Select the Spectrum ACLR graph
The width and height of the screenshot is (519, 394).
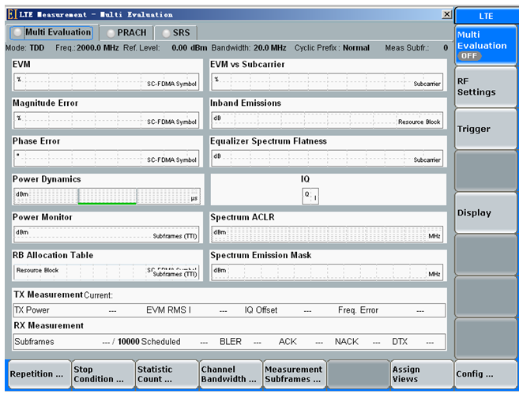[327, 234]
